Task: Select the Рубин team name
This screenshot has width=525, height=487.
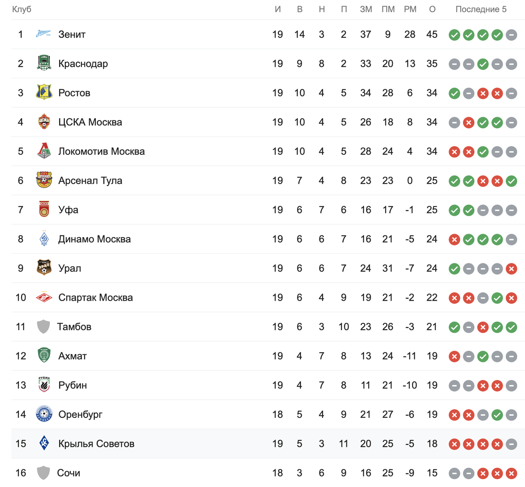Action: (x=73, y=385)
